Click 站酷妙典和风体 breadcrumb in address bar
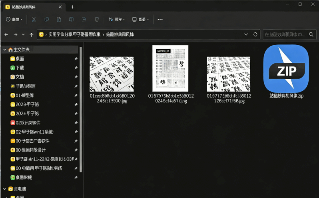This screenshot has height=198, width=319. (x=120, y=34)
